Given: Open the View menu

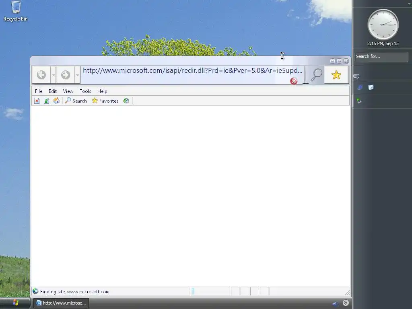Looking at the screenshot, I should click(68, 91).
